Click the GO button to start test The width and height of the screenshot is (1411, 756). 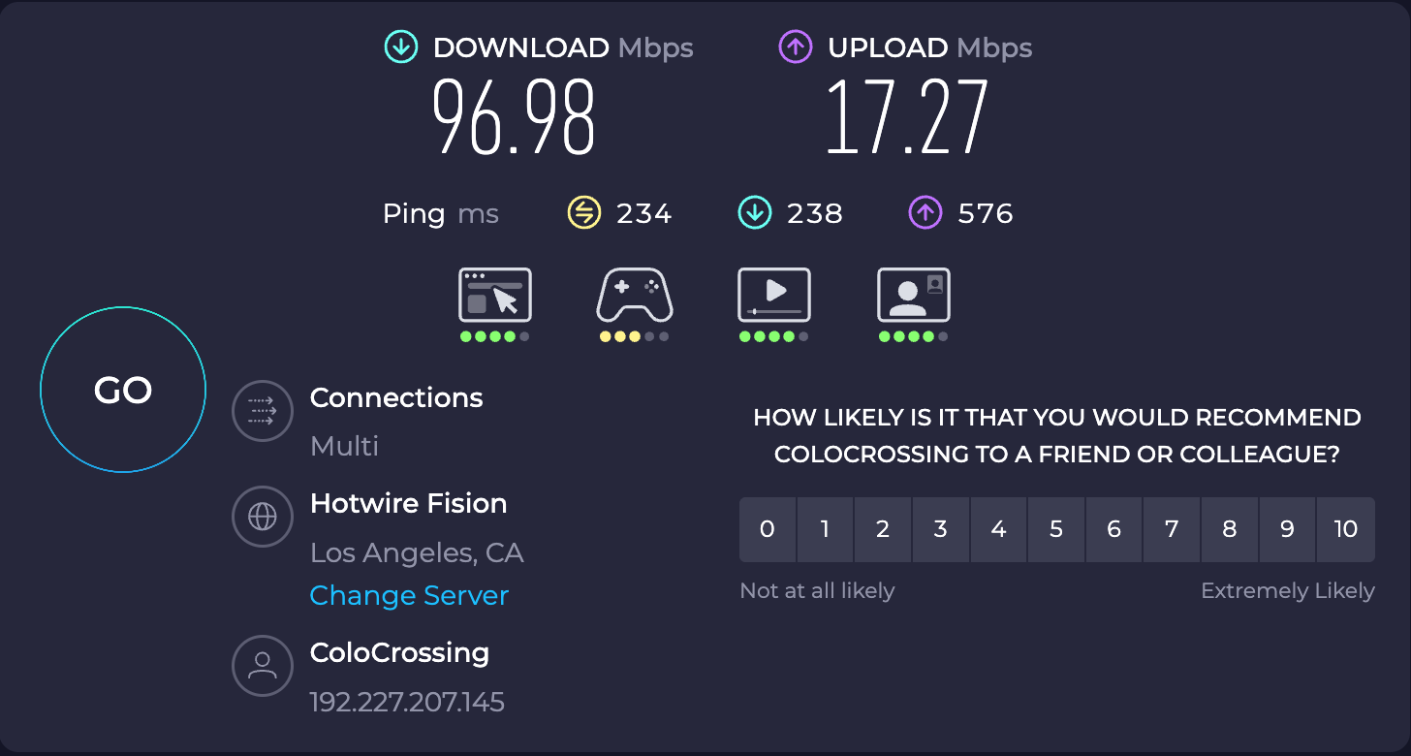(123, 390)
